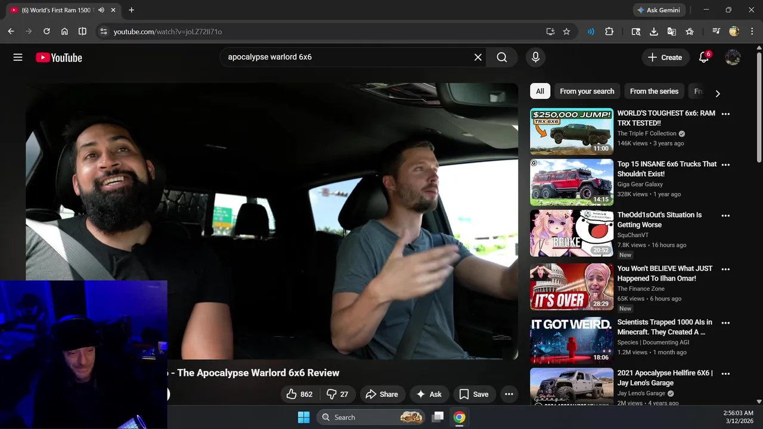763x429 pixels.
Task: Open options for Top 15 INSANE 6x6 video
Action: pos(725,164)
